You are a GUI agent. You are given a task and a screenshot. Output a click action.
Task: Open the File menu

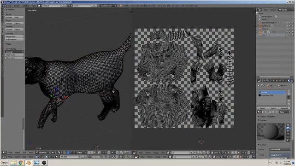click(10, 6)
